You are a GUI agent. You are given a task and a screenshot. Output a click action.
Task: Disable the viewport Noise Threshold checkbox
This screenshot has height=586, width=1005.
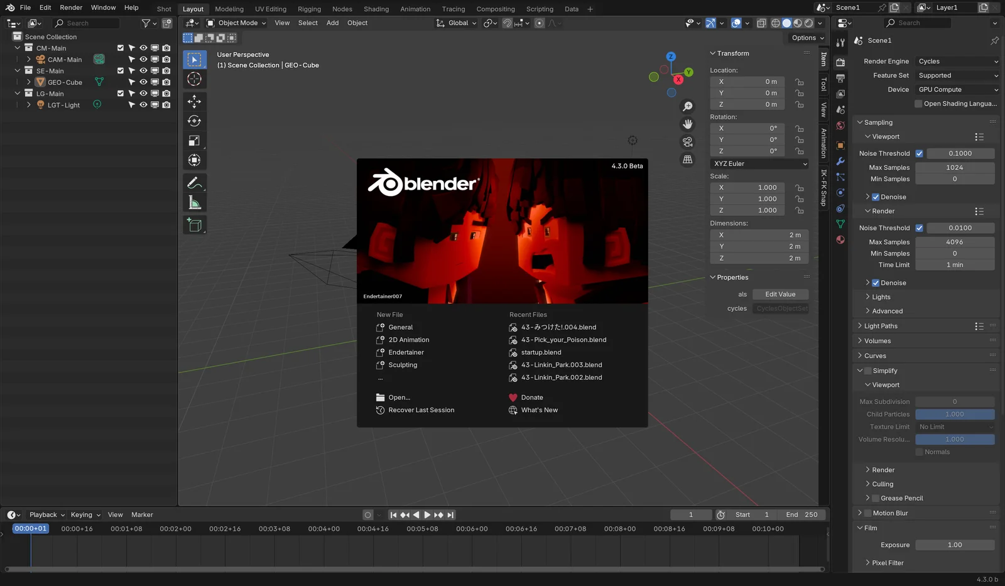[x=919, y=153]
